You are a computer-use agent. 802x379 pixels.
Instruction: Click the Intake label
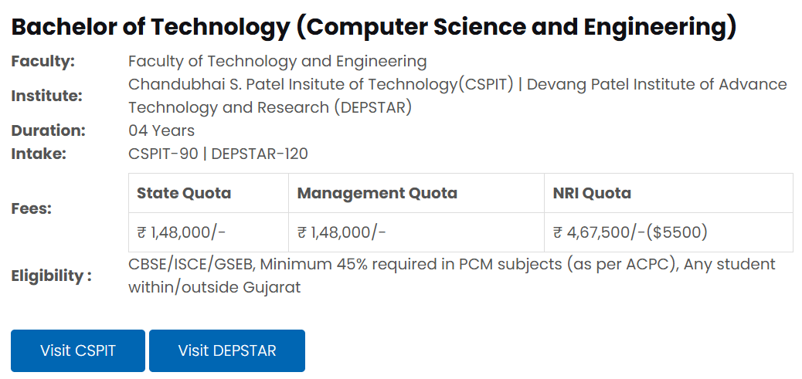coord(39,154)
